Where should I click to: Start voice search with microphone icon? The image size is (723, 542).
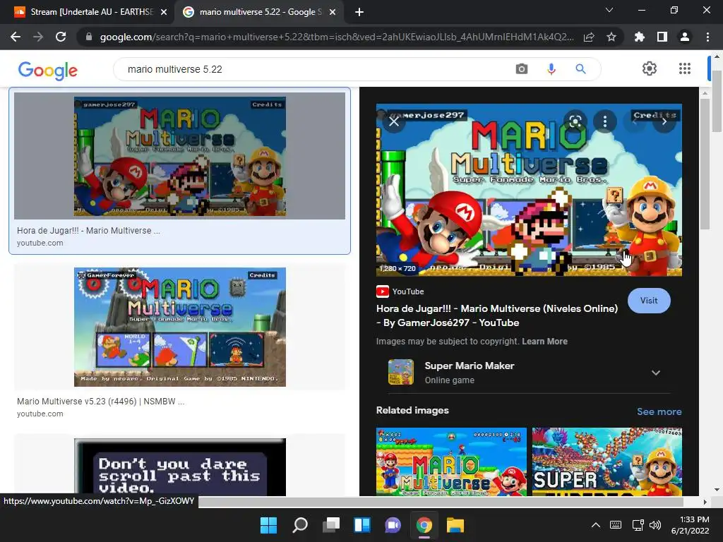tap(551, 69)
